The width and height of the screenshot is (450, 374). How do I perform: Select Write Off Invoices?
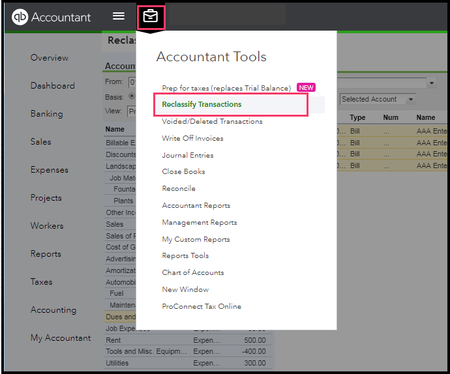[192, 138]
